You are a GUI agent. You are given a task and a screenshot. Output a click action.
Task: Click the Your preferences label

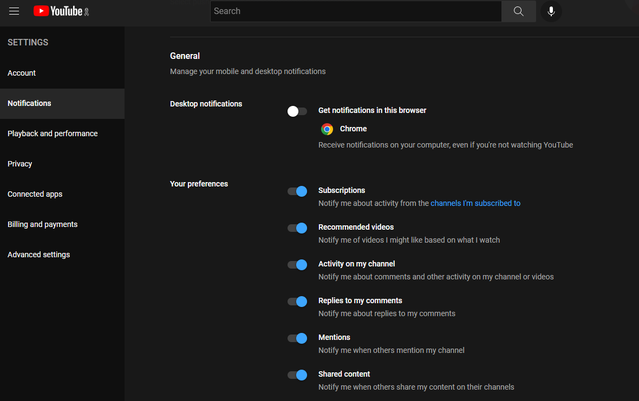pos(199,184)
